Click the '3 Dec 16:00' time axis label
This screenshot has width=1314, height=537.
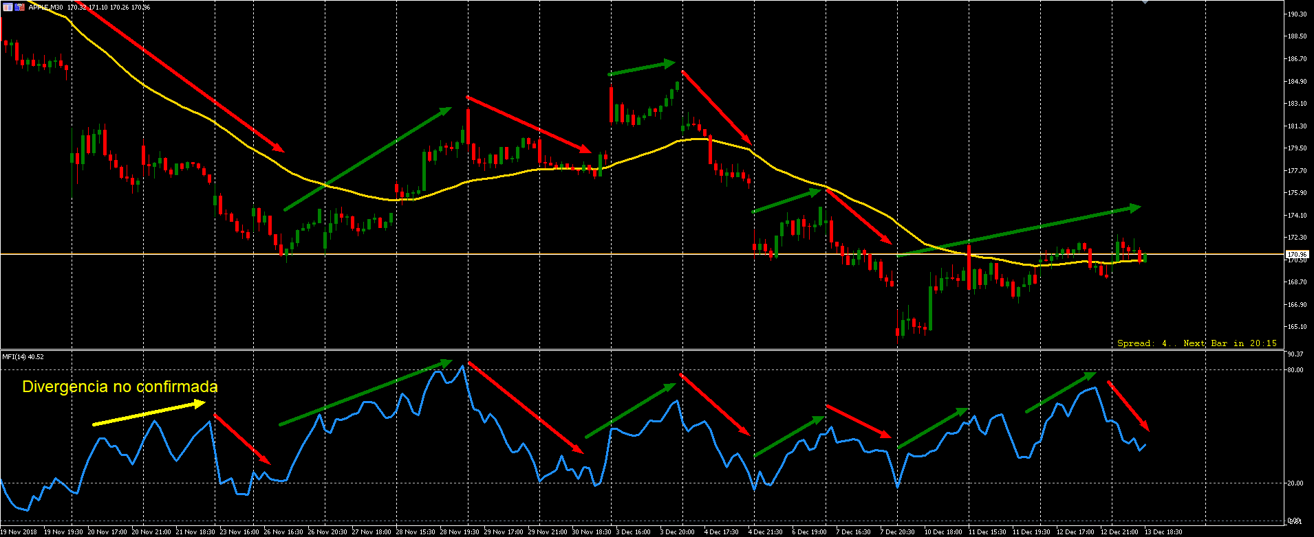[633, 532]
